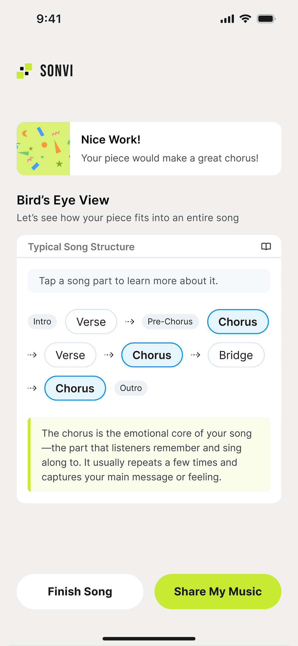Viewport: 298px width, 646px height.
Task: Select the Pre-Chorus song part
Action: (170, 322)
